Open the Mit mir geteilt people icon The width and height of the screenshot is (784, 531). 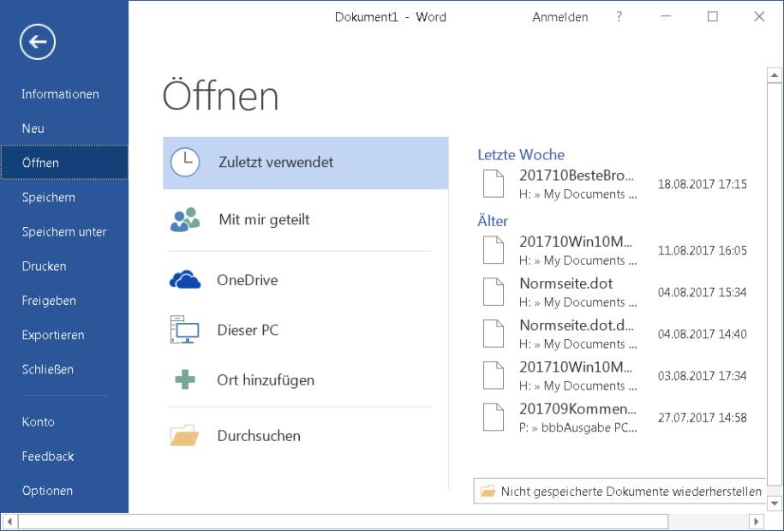tap(184, 220)
